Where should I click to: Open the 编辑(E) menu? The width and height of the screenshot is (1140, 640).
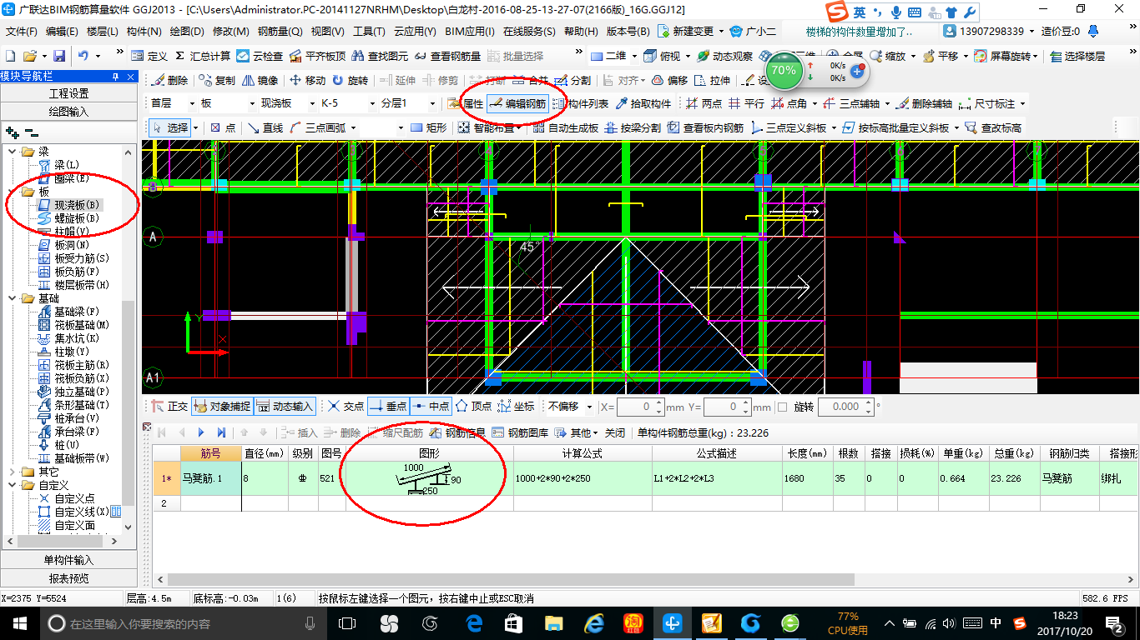62,32
